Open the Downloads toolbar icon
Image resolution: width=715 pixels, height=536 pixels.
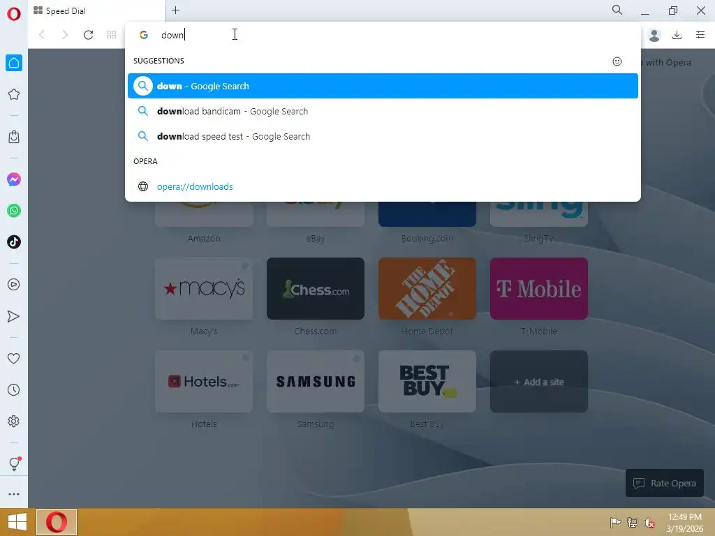[677, 35]
